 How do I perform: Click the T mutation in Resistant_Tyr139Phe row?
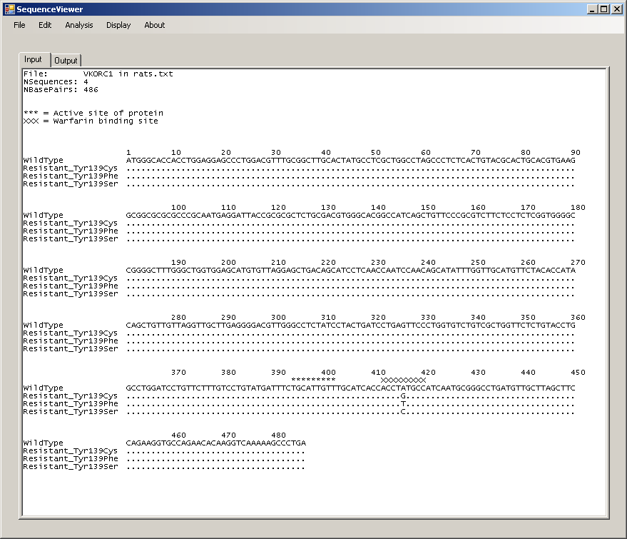pos(403,404)
